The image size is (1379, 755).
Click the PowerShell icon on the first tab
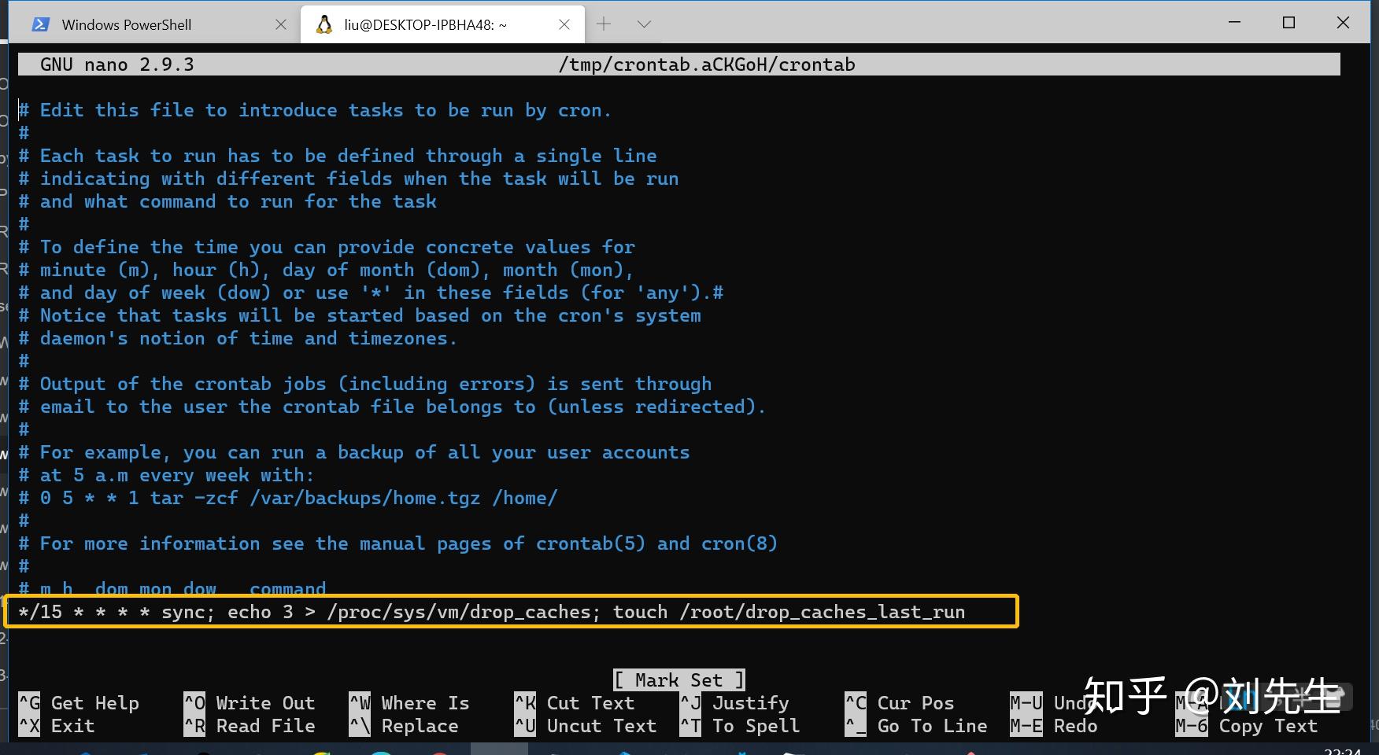coord(39,24)
